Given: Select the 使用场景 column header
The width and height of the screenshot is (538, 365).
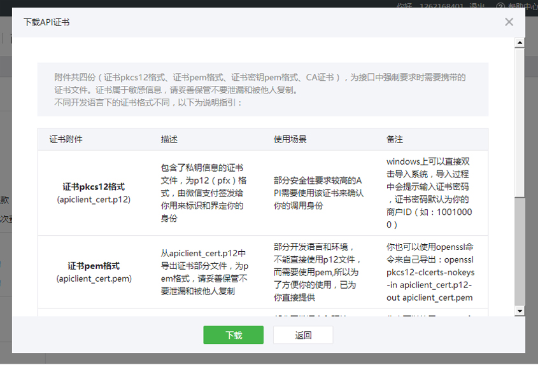Looking at the screenshot, I should coord(290,139).
